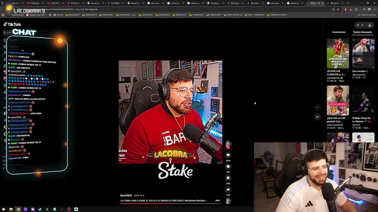Open ¡AÍ SON LOS CLÁSICOS! video thumbnail

pyautogui.click(x=338, y=53)
